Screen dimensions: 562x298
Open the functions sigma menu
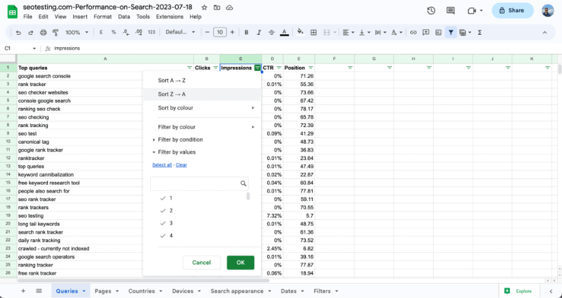(479, 32)
